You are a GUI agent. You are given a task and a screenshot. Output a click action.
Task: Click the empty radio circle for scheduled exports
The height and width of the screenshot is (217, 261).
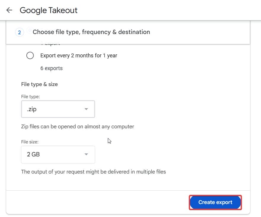coord(30,55)
